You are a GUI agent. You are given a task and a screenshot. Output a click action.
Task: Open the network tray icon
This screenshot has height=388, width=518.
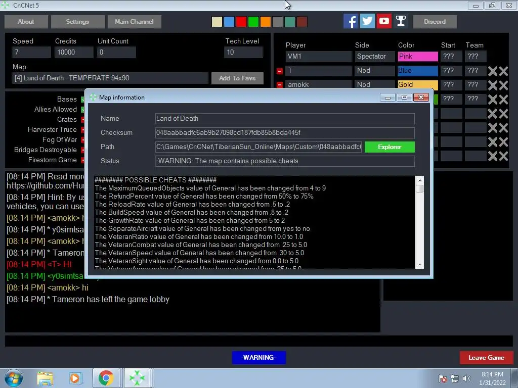click(x=455, y=378)
